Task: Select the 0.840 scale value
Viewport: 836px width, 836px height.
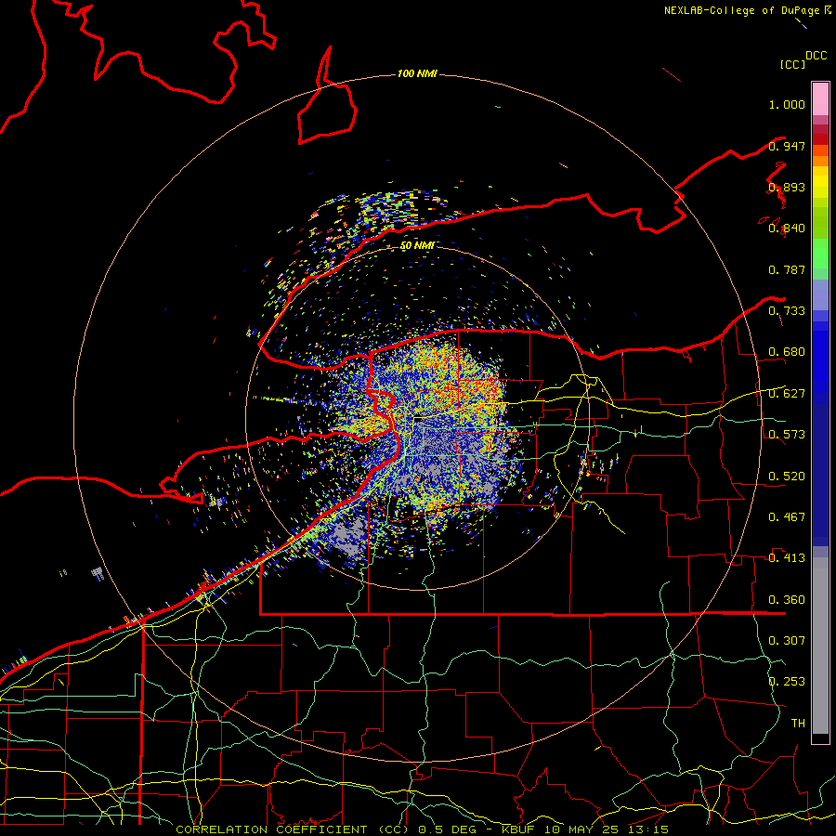Action: point(787,229)
